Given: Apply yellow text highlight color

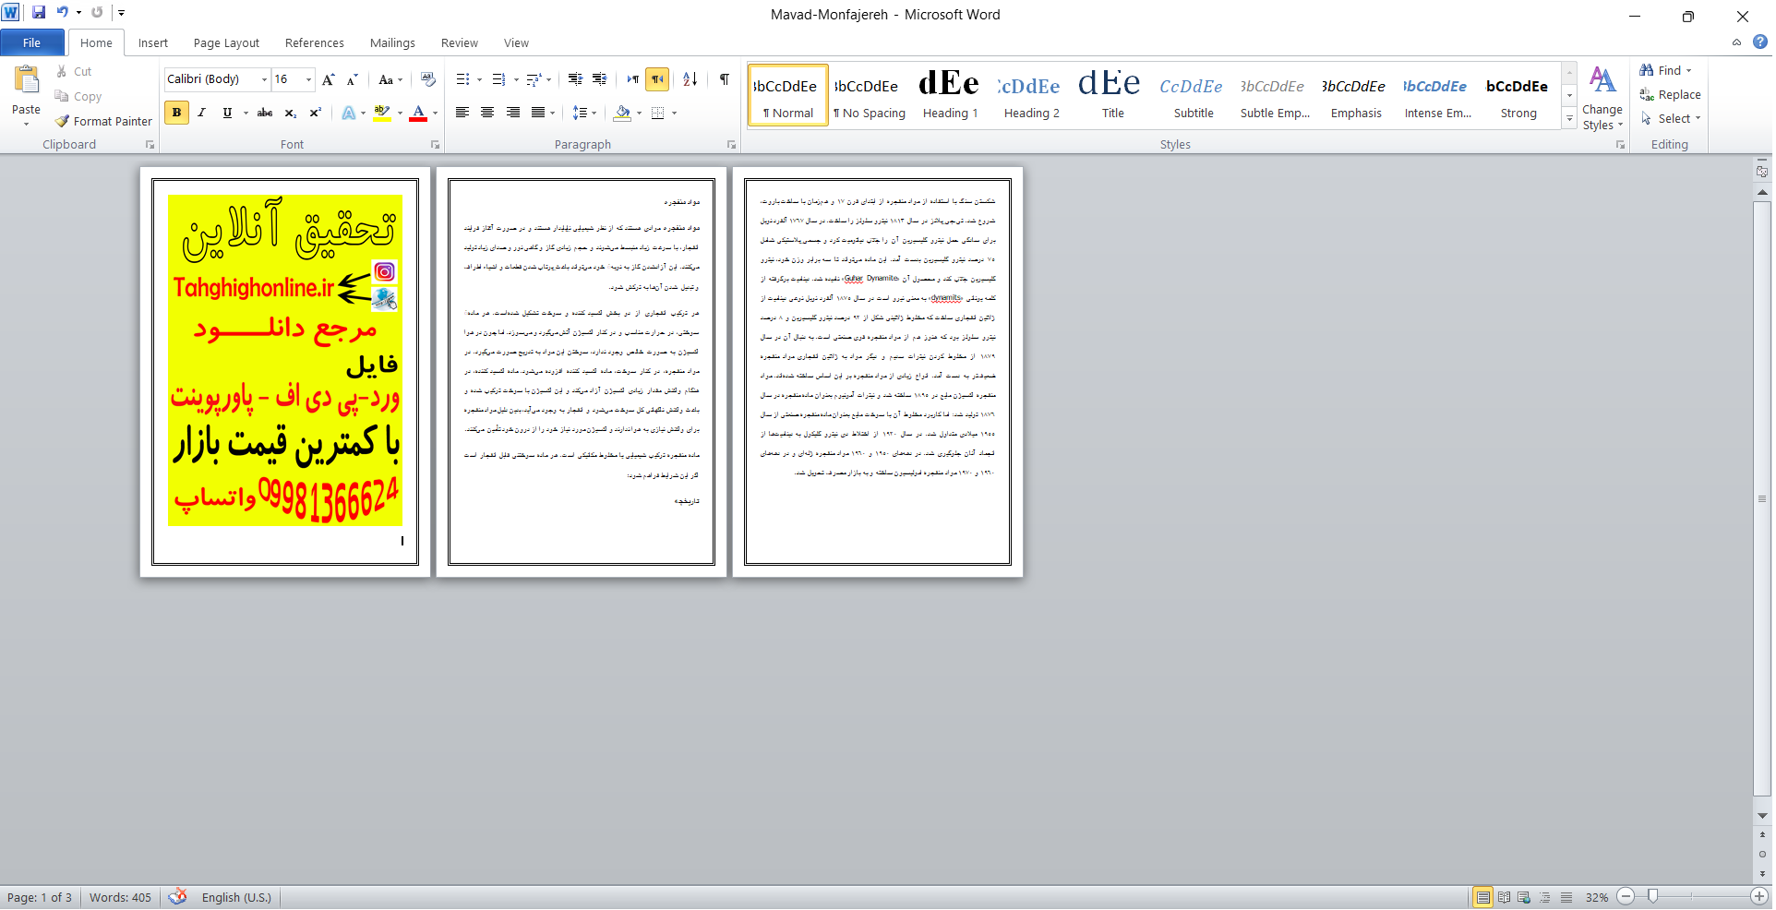Looking at the screenshot, I should (381, 113).
